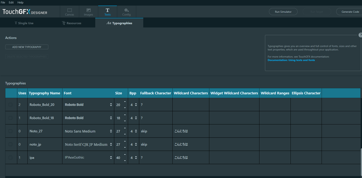Check the Roboto_Bold_18 row checkbox
The height and width of the screenshot is (178, 362).
click(11, 118)
